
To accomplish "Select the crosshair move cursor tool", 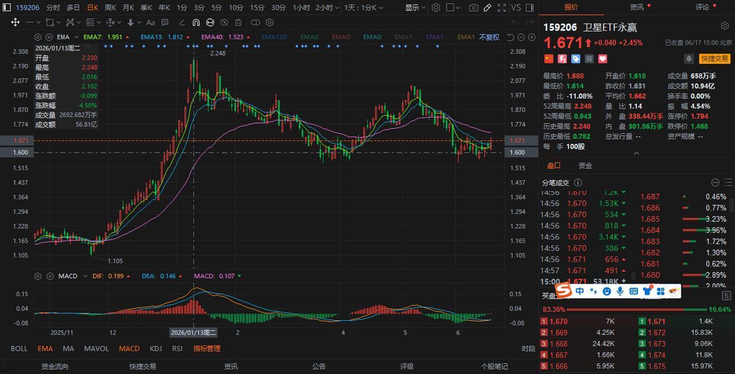I will coord(16,22).
